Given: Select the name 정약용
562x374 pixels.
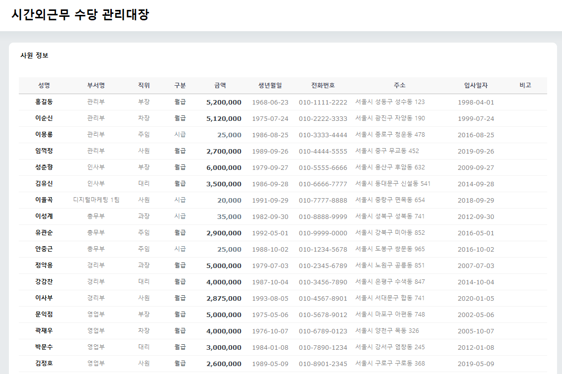Looking at the screenshot, I should 44,265.
